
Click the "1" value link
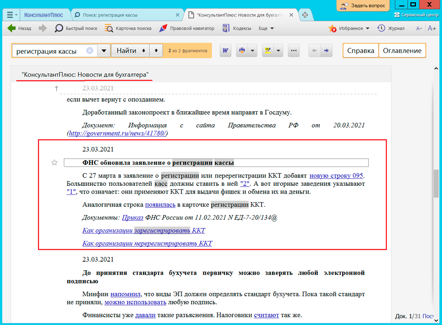point(71,192)
